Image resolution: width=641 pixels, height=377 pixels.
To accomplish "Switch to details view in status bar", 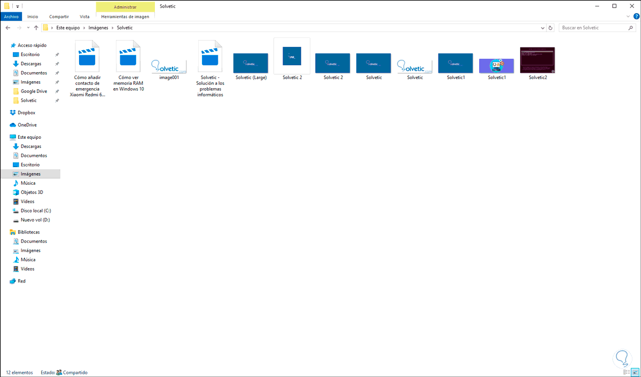I will pos(626,372).
